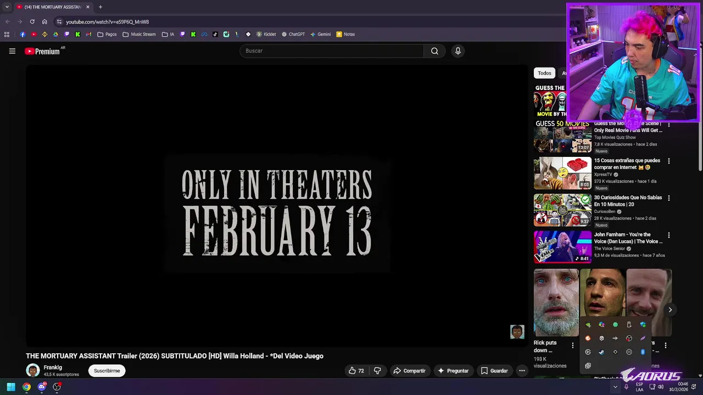Dislike the video with thumbs-down
This screenshot has height=395, width=703.
[x=377, y=371]
